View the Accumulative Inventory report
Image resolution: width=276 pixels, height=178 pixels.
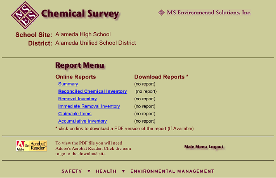pyautogui.click(x=82, y=121)
